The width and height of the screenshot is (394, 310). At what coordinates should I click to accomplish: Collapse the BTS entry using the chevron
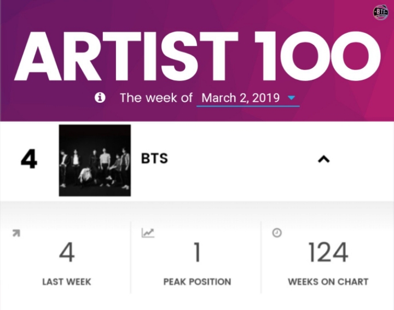click(323, 159)
